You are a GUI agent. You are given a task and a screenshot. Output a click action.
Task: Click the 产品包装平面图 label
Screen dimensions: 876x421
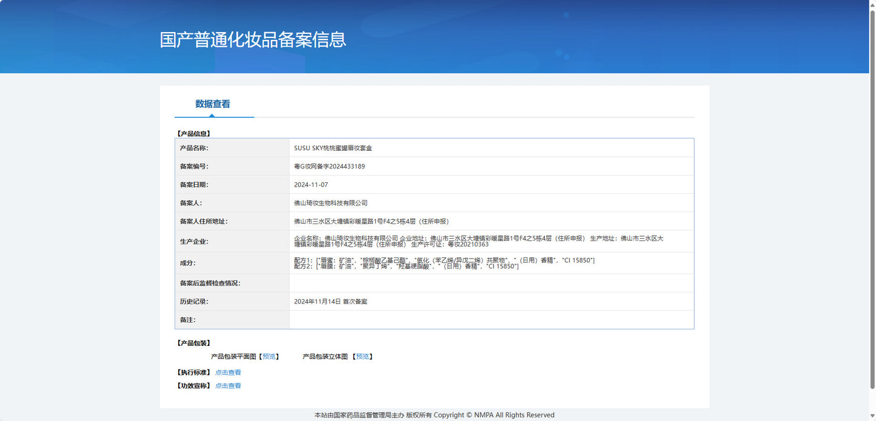pyautogui.click(x=233, y=357)
